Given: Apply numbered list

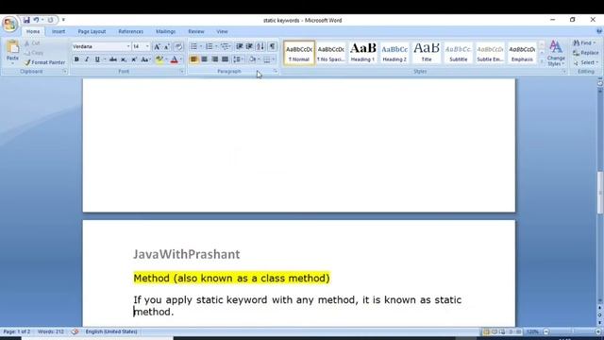Looking at the screenshot, I should (x=210, y=46).
